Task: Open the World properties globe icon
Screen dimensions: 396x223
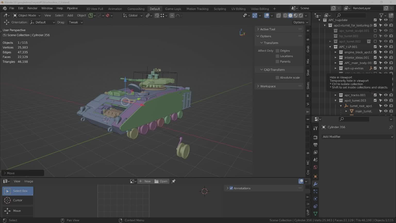Action: pos(315,168)
